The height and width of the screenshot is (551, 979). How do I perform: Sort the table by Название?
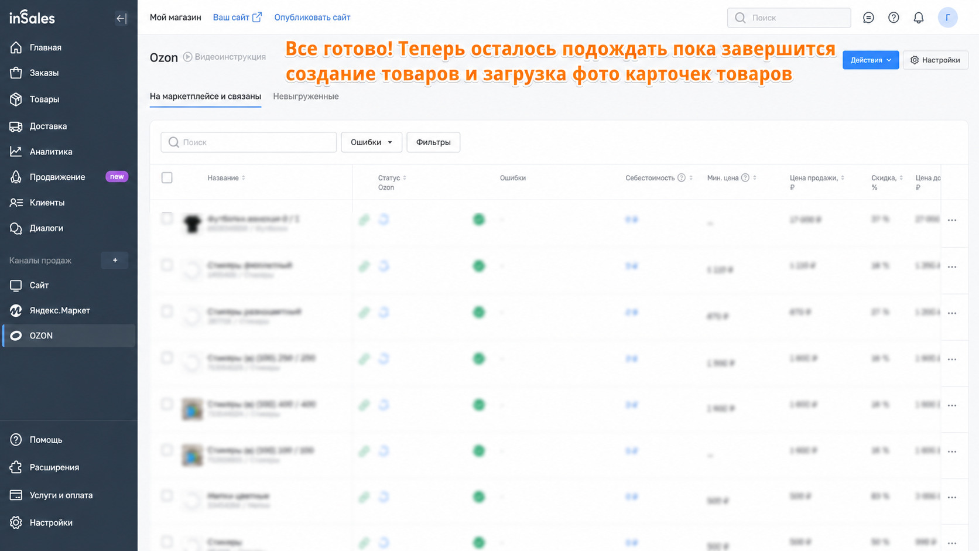coord(227,178)
